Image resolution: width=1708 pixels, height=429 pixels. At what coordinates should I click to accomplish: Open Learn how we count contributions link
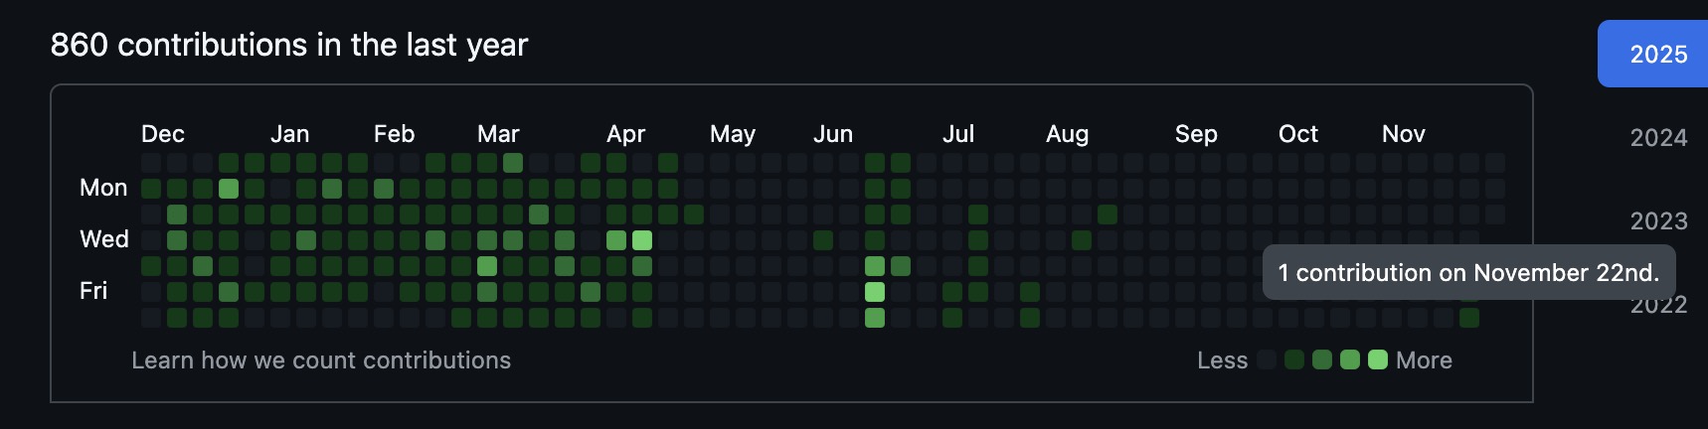point(321,360)
